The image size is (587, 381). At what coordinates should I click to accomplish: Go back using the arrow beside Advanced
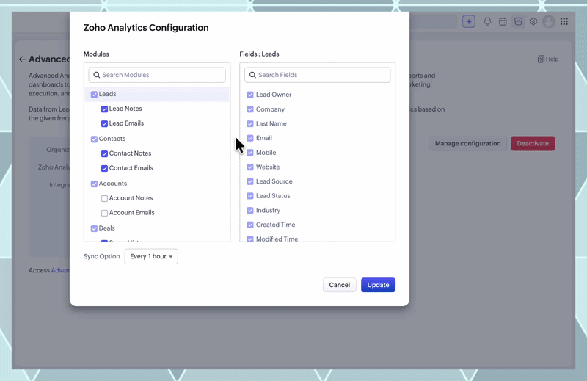(x=23, y=59)
